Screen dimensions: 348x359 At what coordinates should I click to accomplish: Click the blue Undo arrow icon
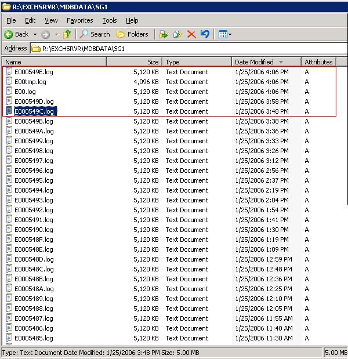(205, 34)
